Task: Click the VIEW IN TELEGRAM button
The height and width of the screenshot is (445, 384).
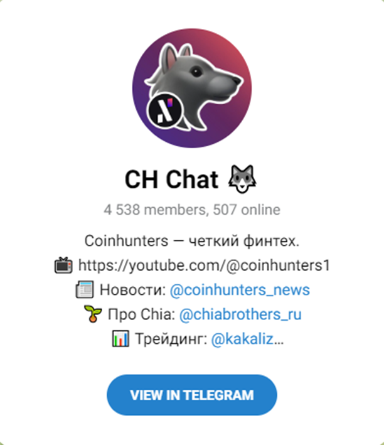Action: pos(192,395)
